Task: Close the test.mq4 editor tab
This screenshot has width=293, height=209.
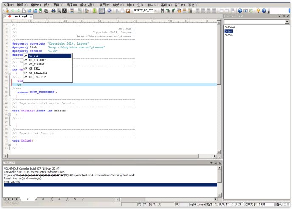Action: tap(31, 17)
